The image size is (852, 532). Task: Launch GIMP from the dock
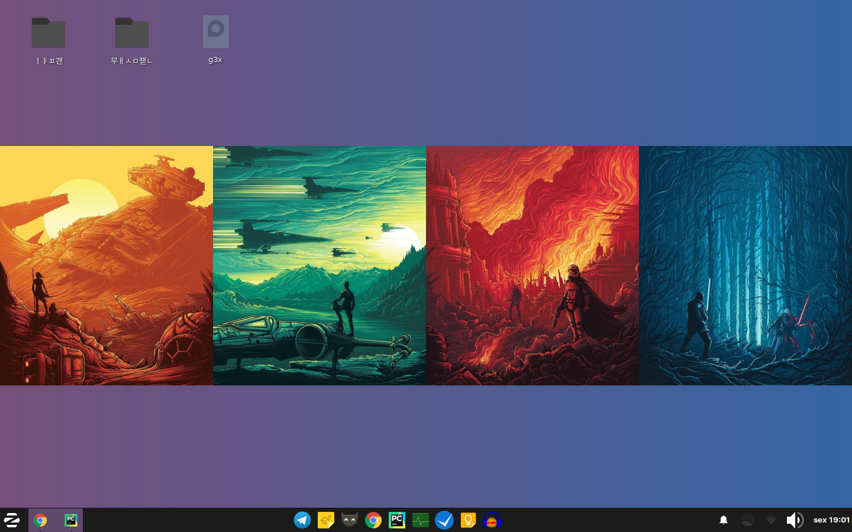click(350, 520)
